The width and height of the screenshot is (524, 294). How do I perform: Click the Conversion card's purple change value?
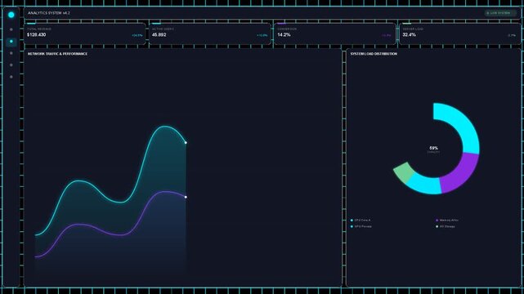[387, 35]
